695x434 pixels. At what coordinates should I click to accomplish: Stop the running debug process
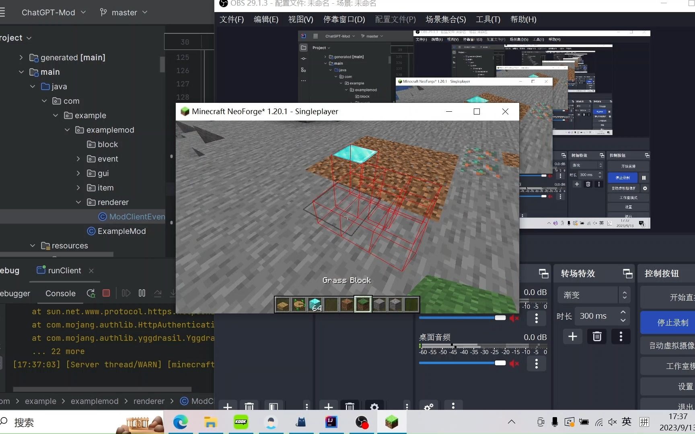tap(106, 293)
